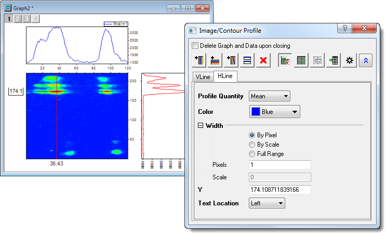Image resolution: width=387 pixels, height=235 pixels.
Task: Click the add arbitrary line icon
Action: click(232, 60)
